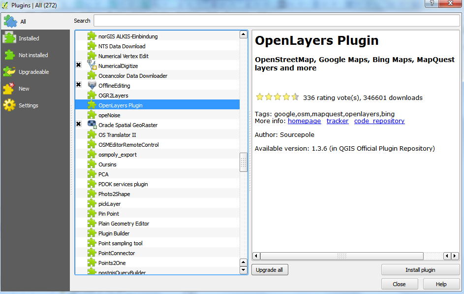The width and height of the screenshot is (464, 294).
Task: Open Help for the plugin manager
Action: tap(441, 284)
